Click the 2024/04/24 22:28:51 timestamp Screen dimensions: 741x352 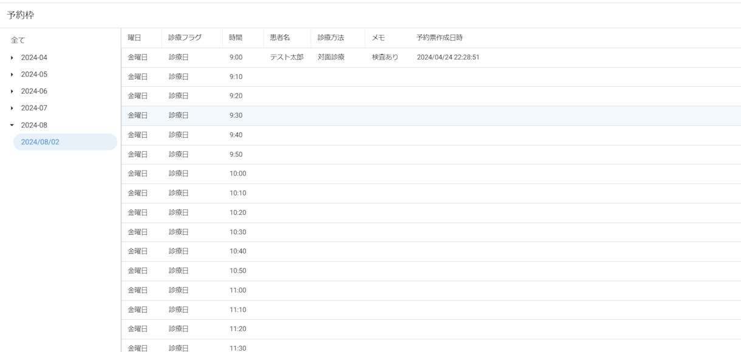[x=448, y=57]
